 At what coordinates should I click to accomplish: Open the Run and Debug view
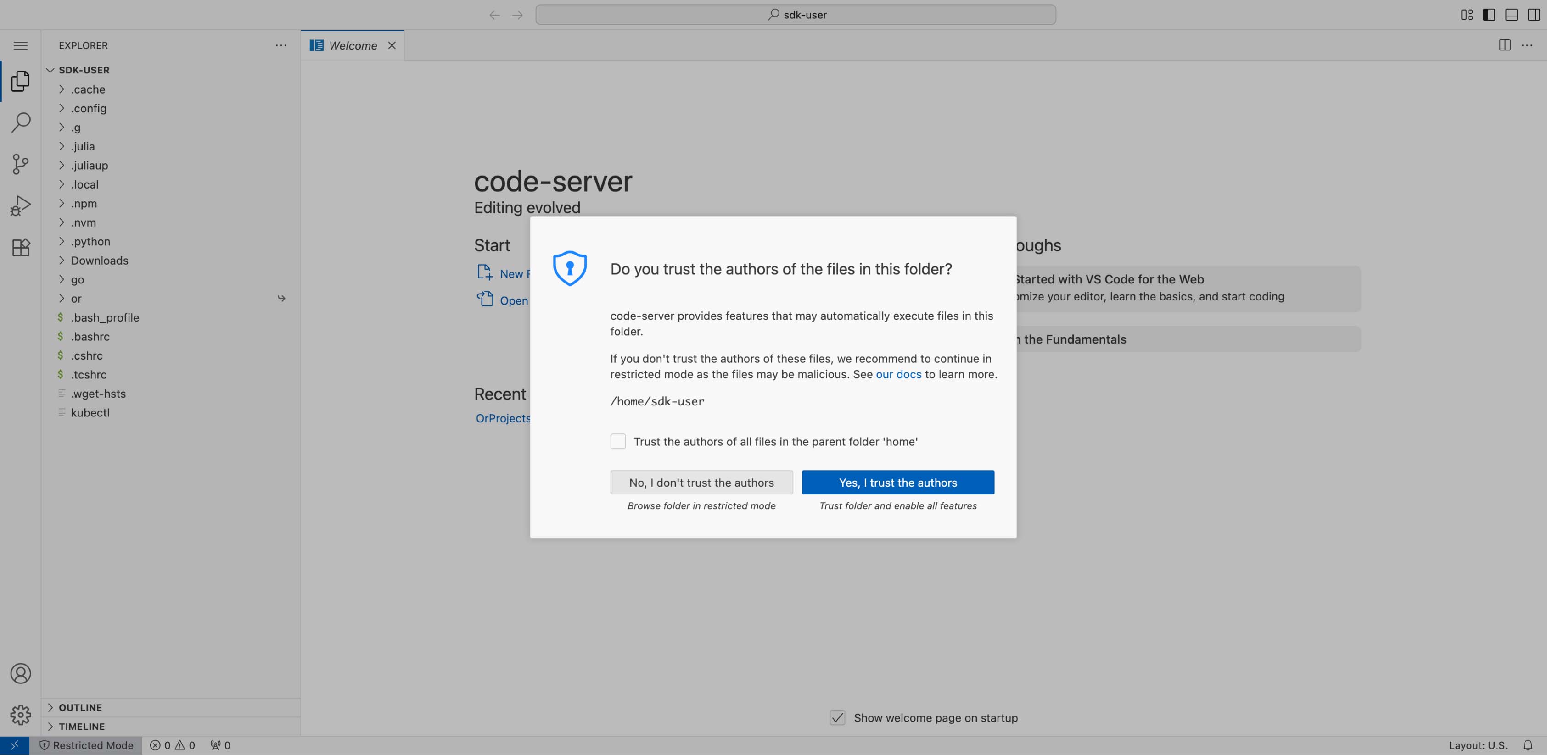[x=20, y=206]
